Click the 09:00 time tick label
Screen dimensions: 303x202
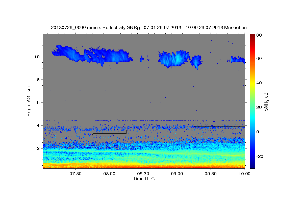(x=177, y=174)
